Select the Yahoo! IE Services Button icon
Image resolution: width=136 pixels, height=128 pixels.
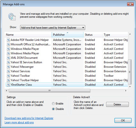8,62
